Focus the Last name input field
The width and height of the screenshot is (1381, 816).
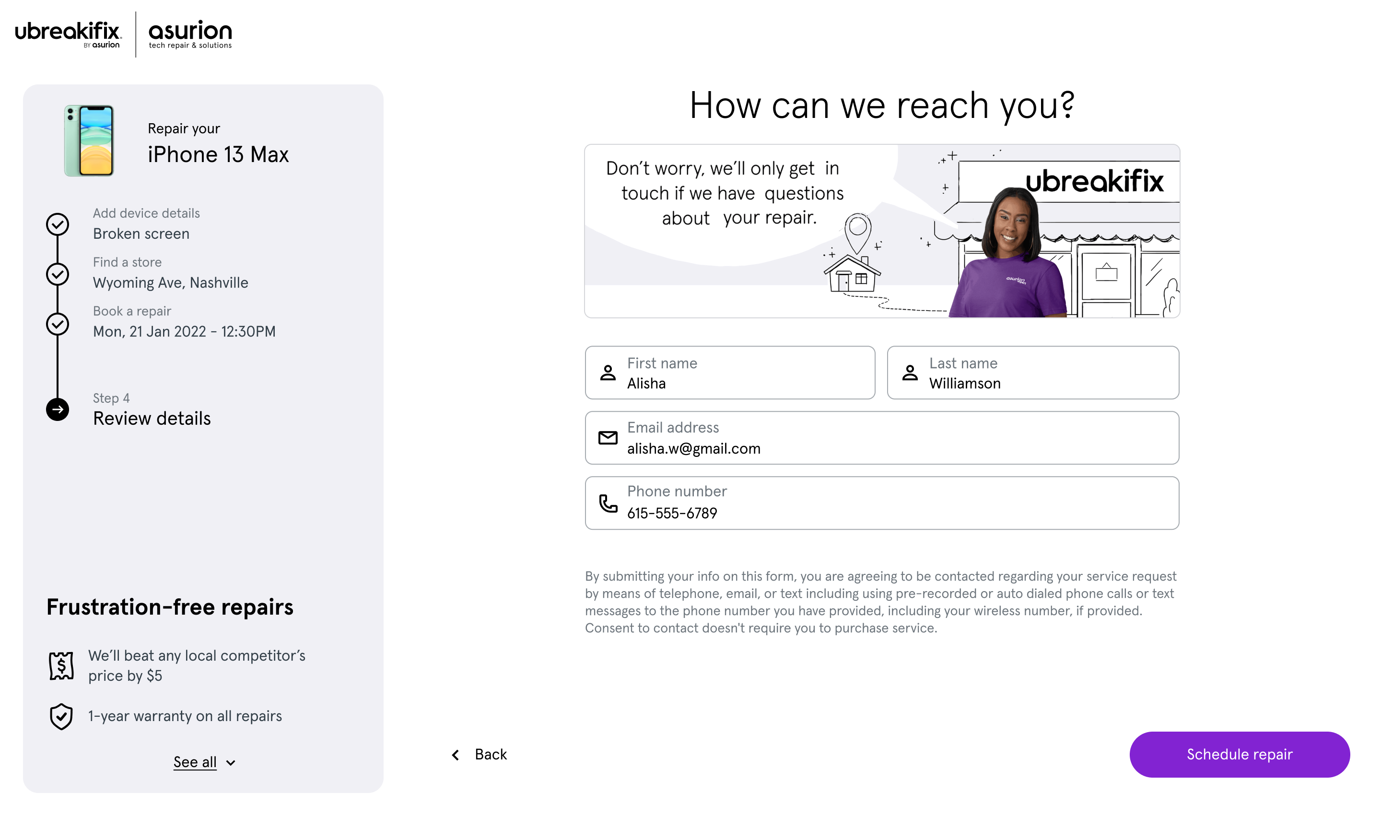pyautogui.click(x=1033, y=373)
